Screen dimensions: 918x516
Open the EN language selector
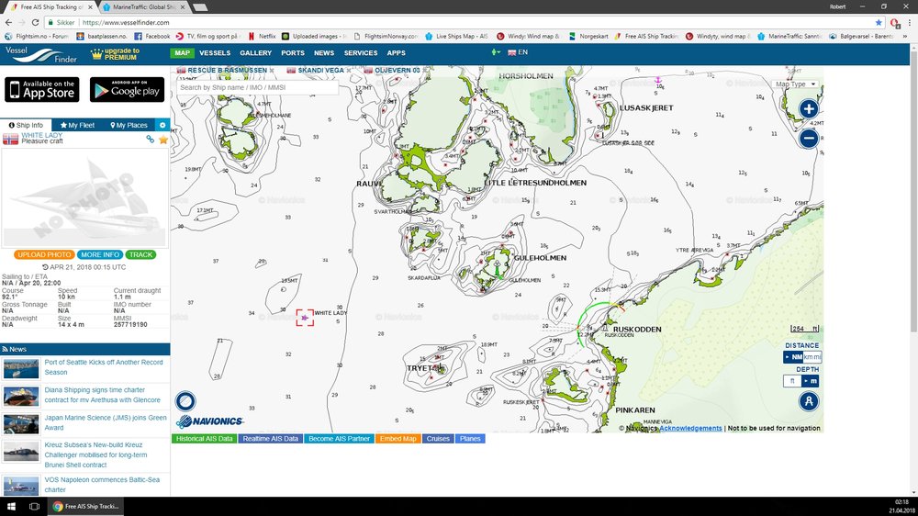(518, 52)
